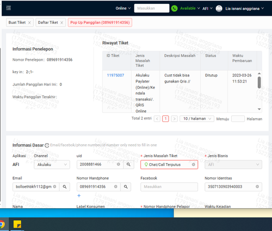Close the Daftar Tiket tab
This screenshot has width=272, height=231.
[61, 23]
